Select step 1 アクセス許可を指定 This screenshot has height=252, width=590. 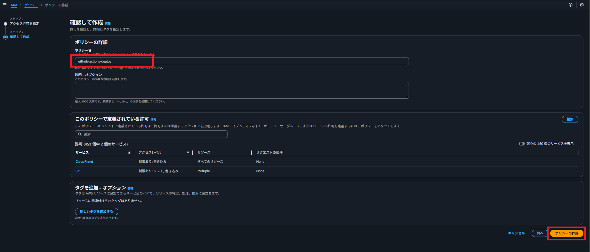coord(24,24)
